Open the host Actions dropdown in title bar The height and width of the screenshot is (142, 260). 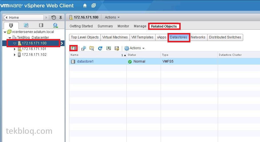[x=112, y=17]
